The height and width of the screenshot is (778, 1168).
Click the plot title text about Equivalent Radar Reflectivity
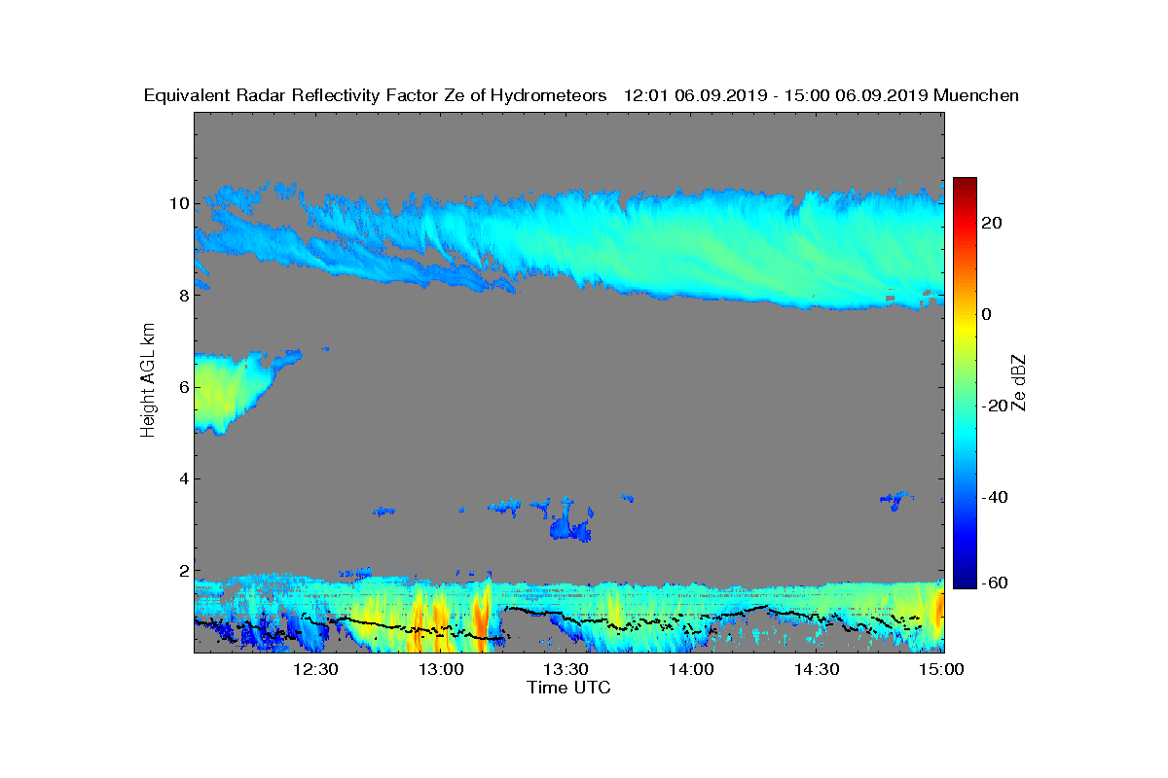(x=581, y=95)
